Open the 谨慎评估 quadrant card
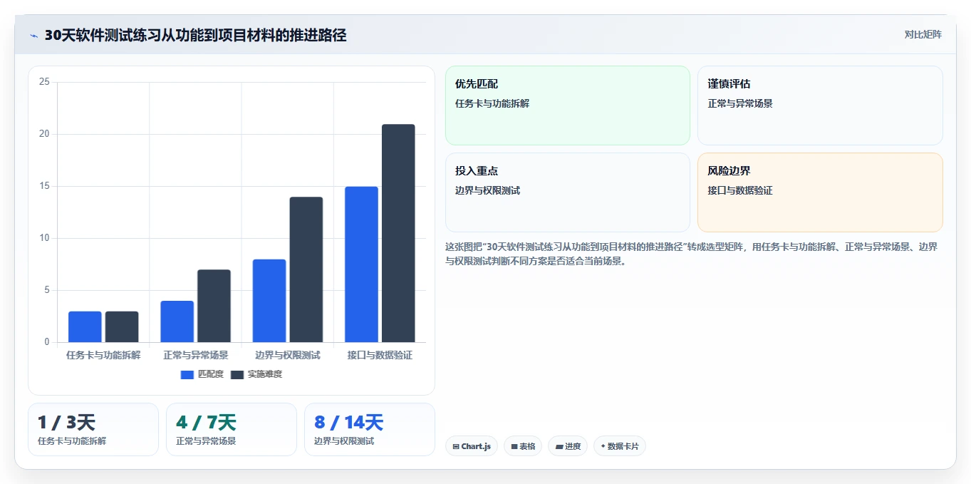 [820, 105]
